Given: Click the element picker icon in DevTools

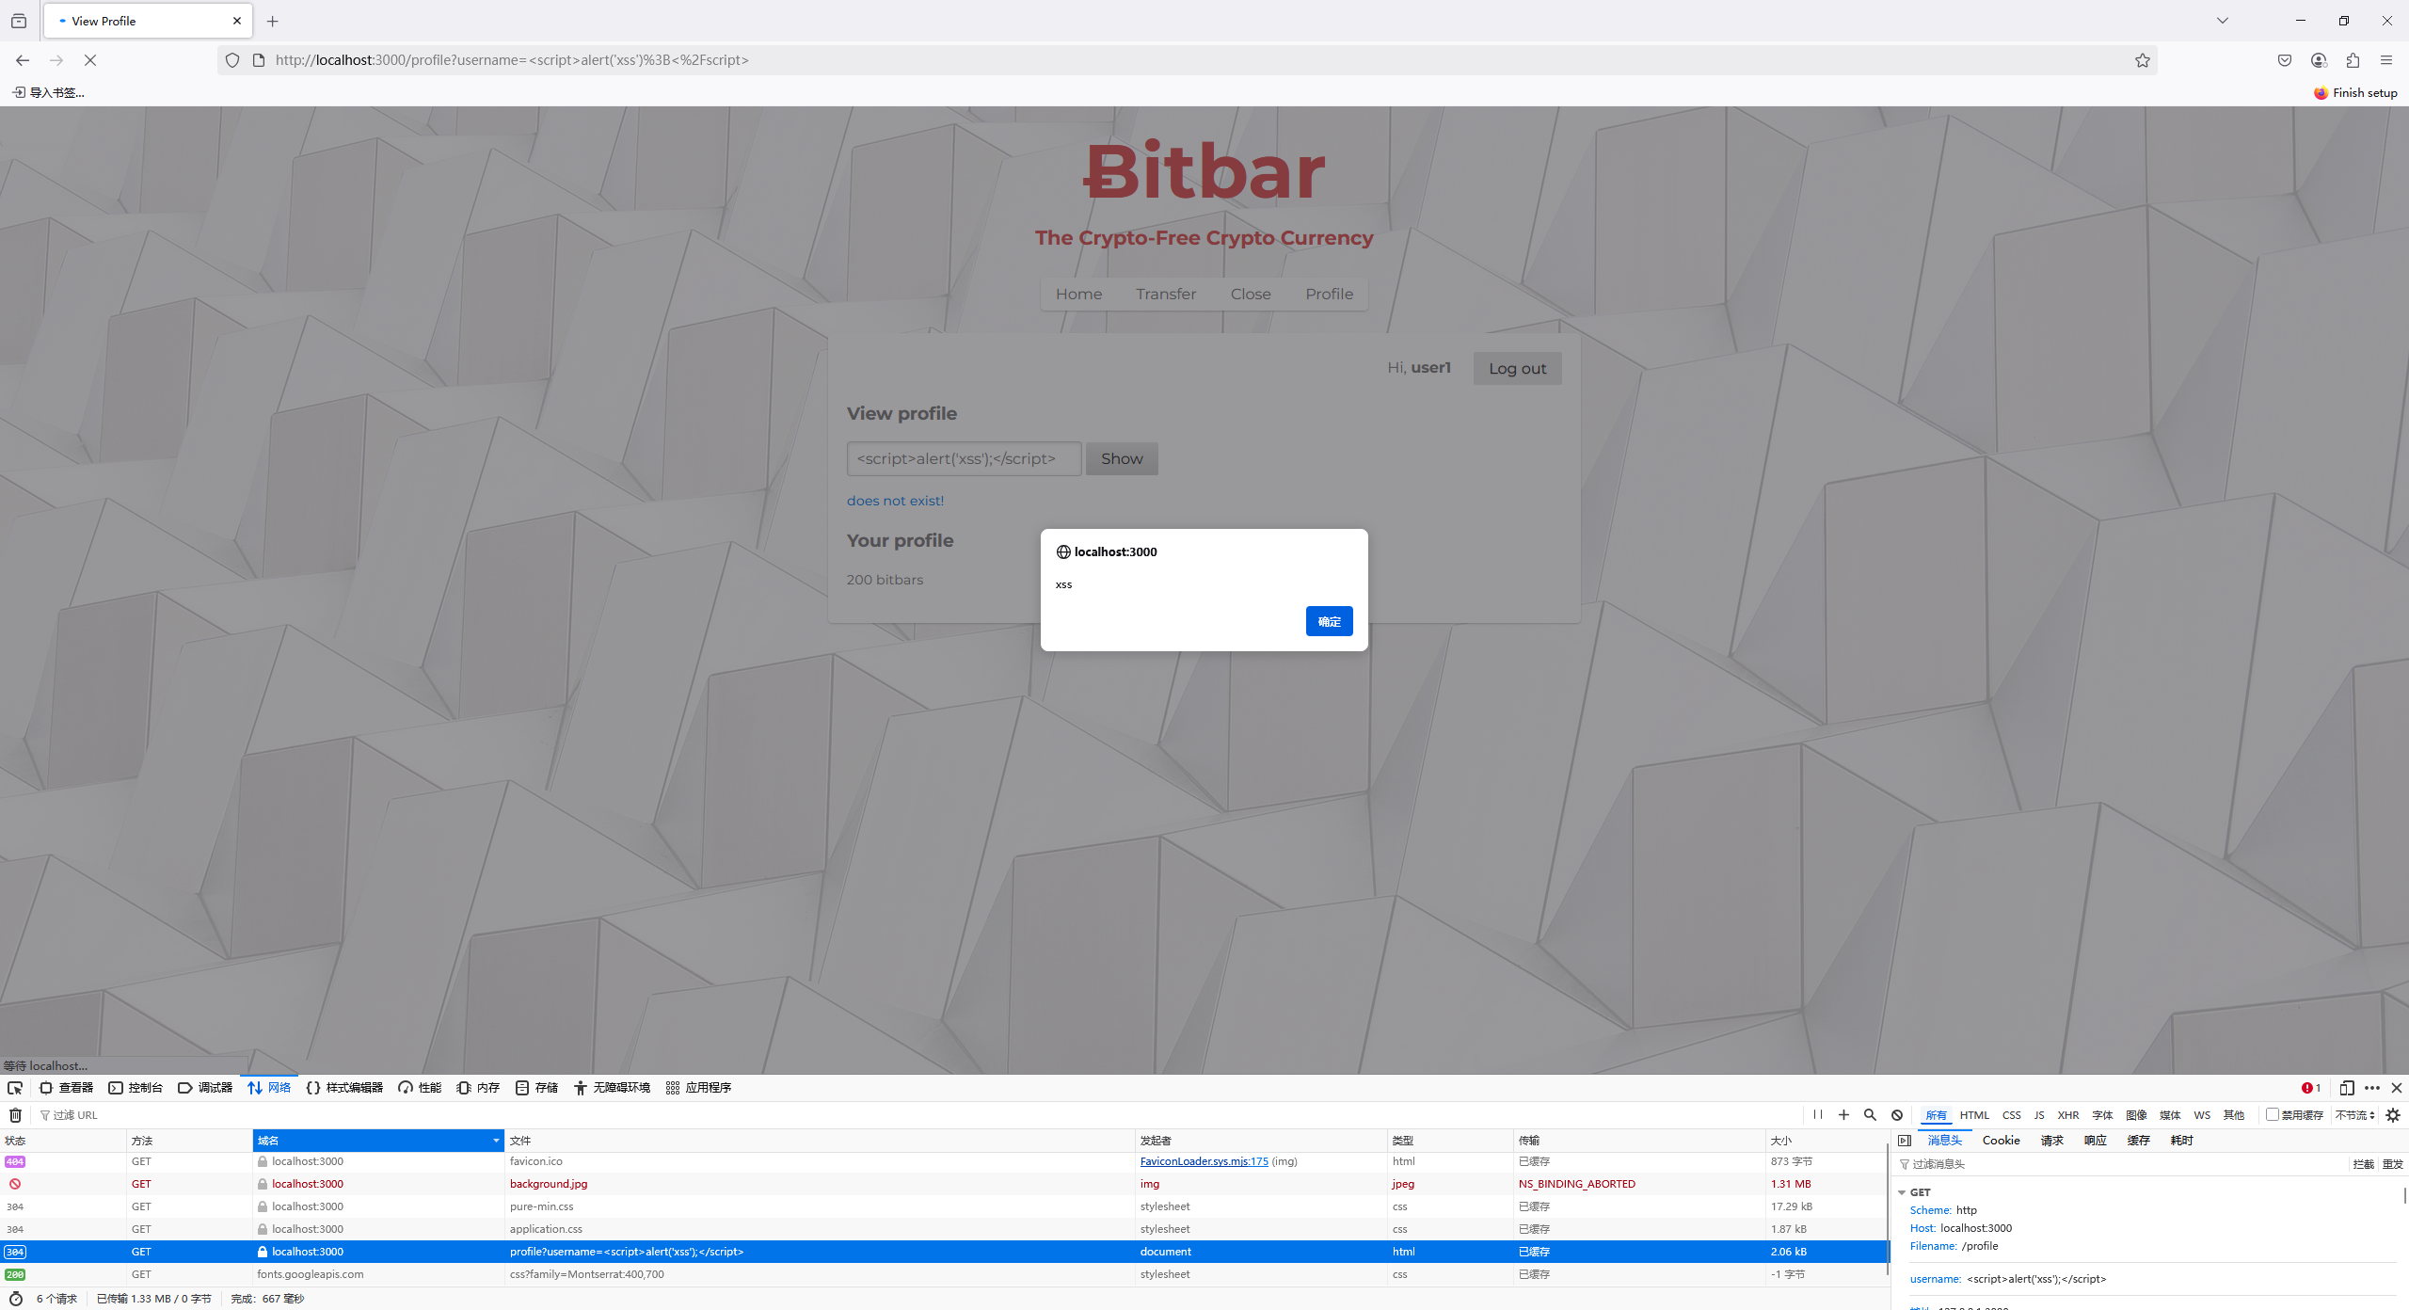Looking at the screenshot, I should pos(15,1088).
